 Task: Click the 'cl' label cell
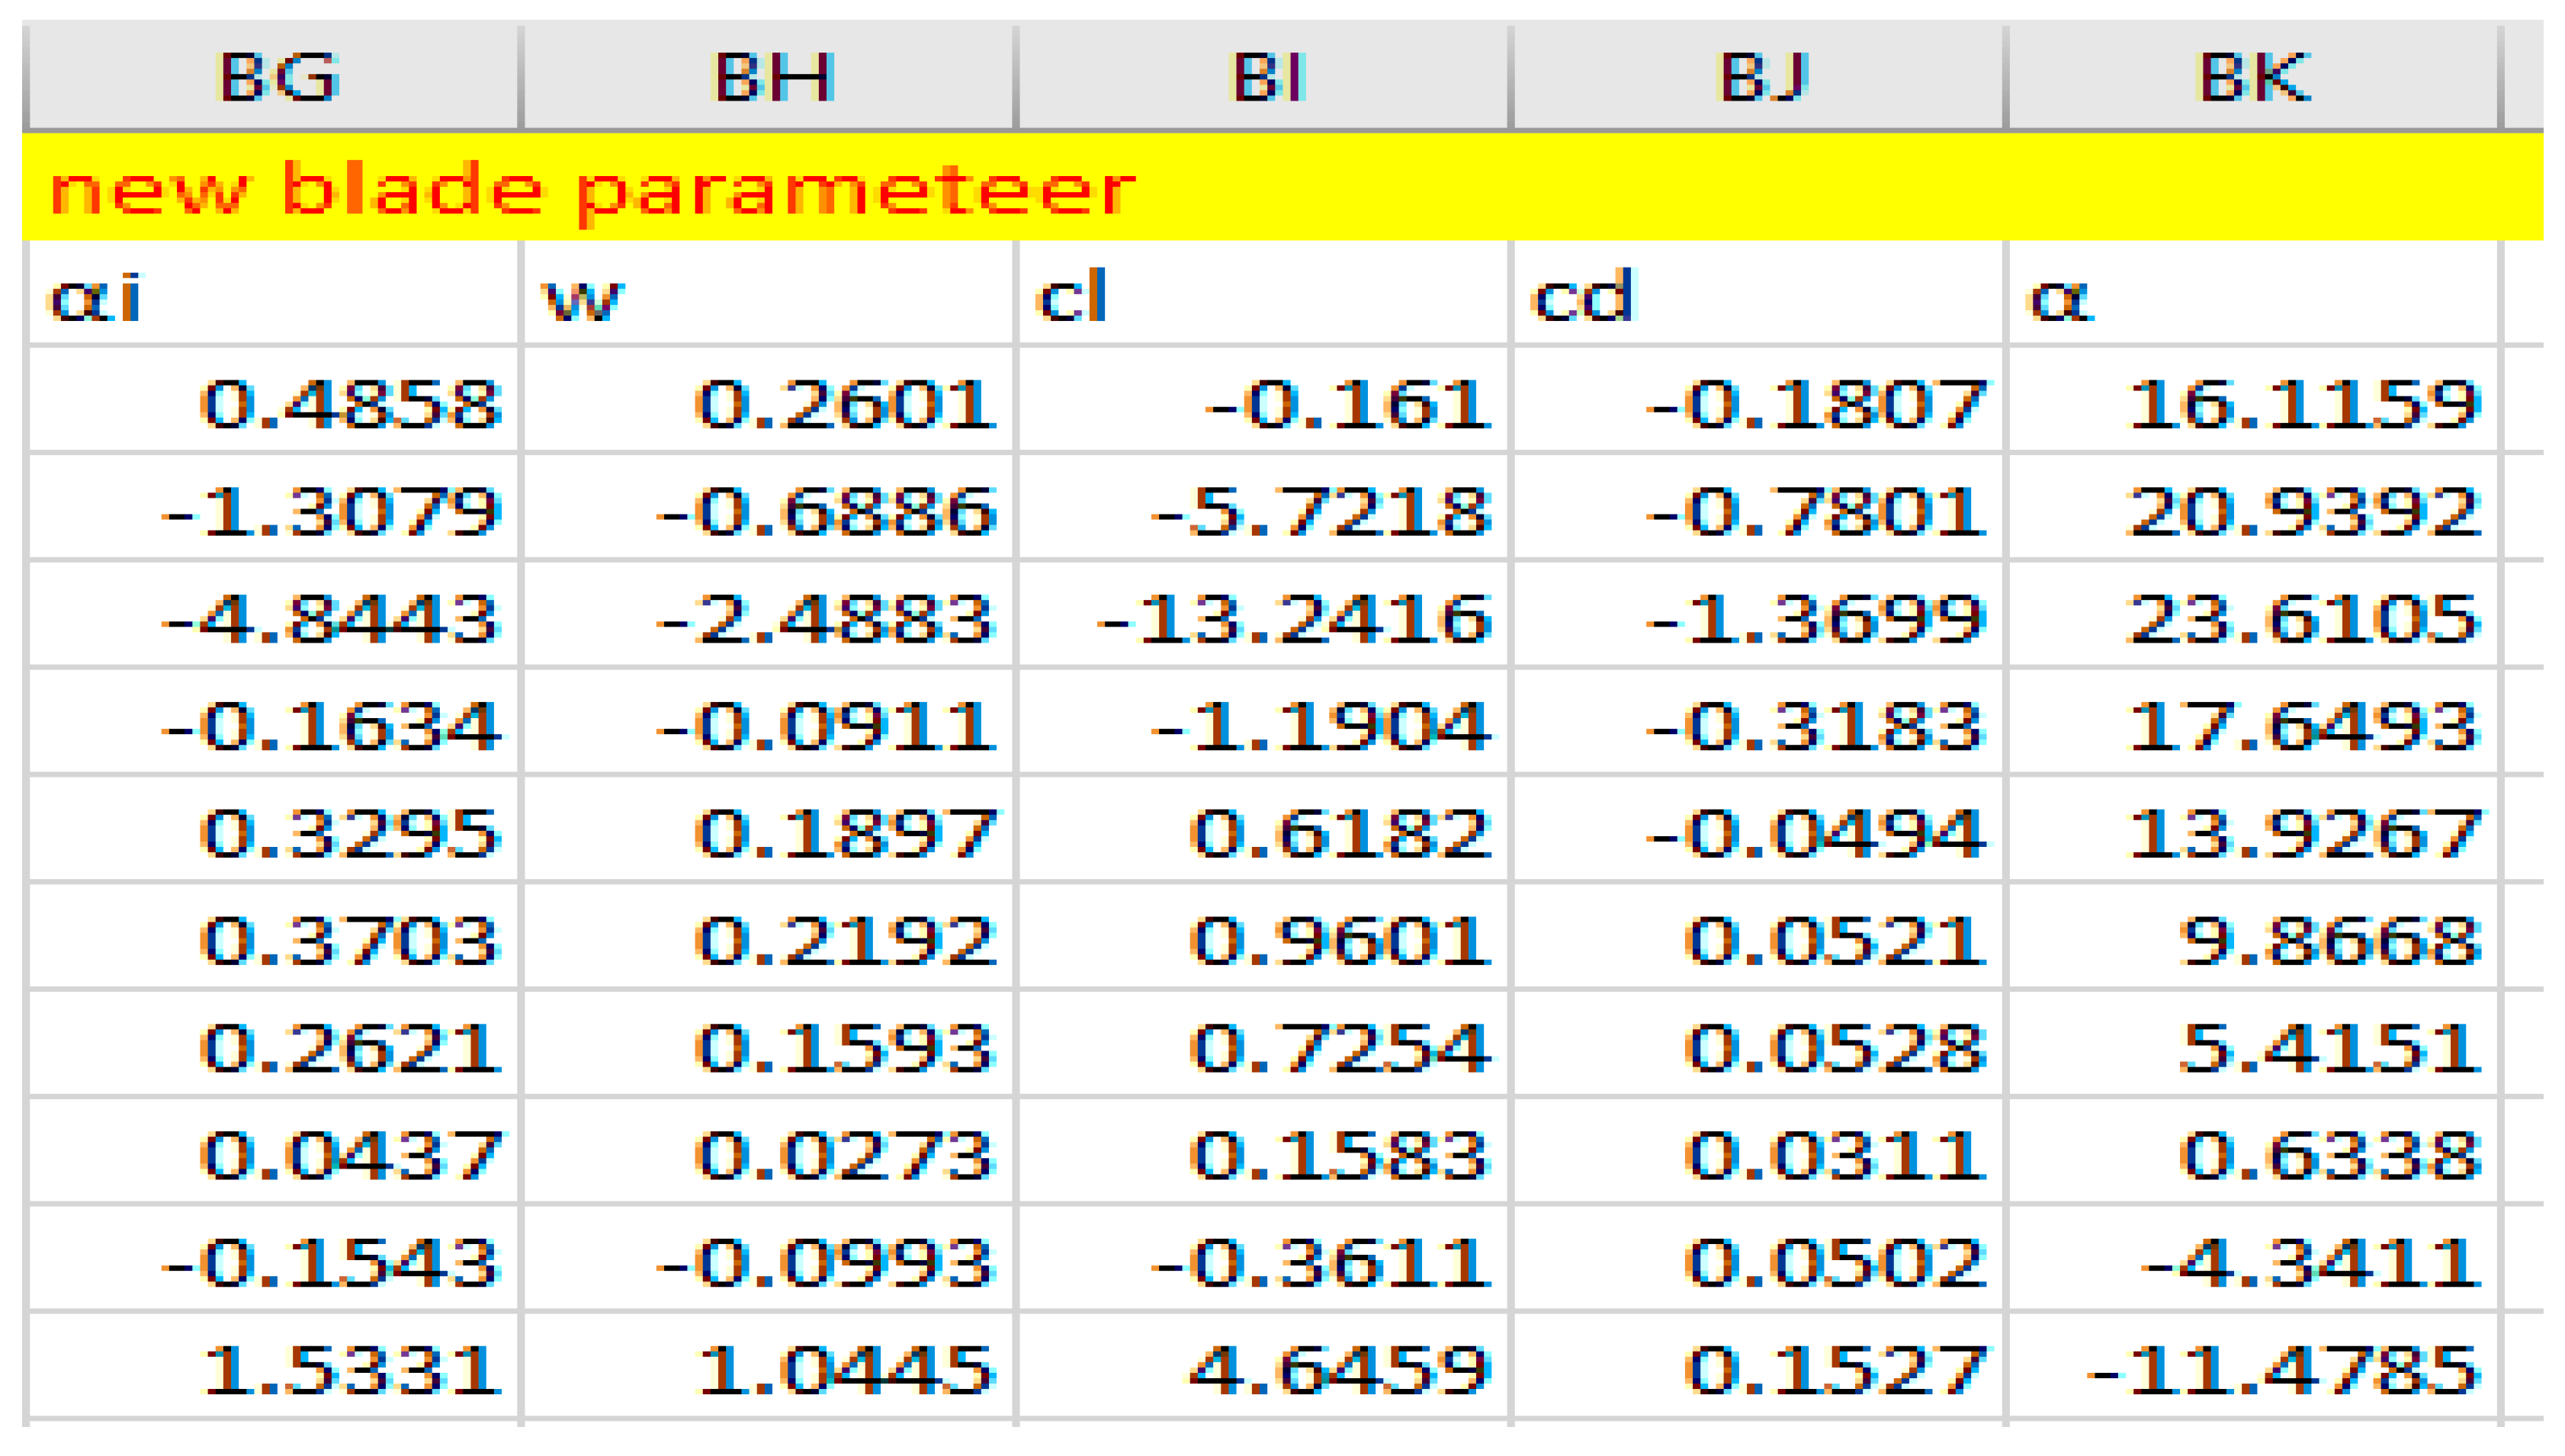point(1263,296)
